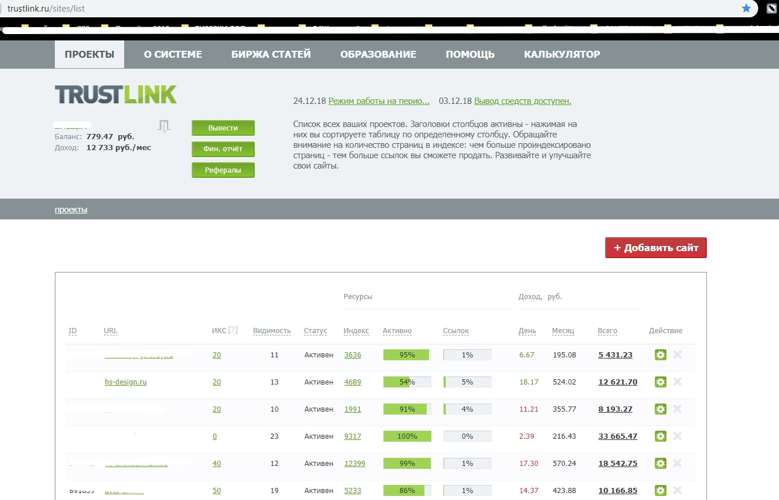Click the проекты breadcrumb link
The image size is (779, 500).
pyautogui.click(x=71, y=210)
